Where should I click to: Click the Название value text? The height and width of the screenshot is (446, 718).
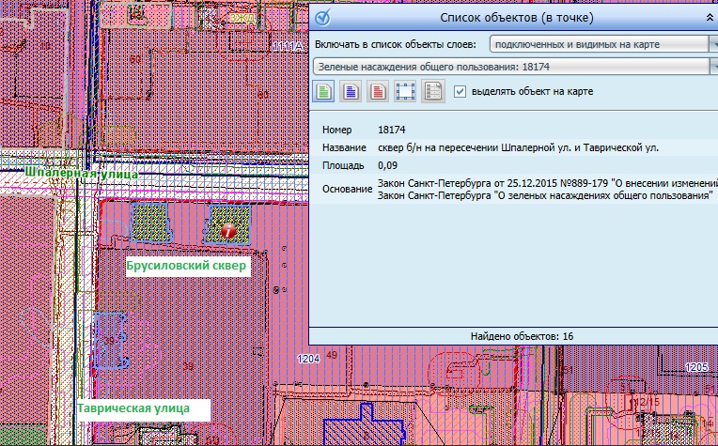[518, 147]
